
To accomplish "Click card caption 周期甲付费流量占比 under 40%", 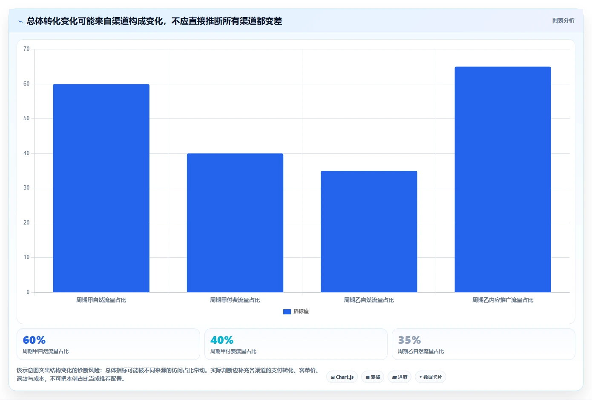I will tap(233, 351).
